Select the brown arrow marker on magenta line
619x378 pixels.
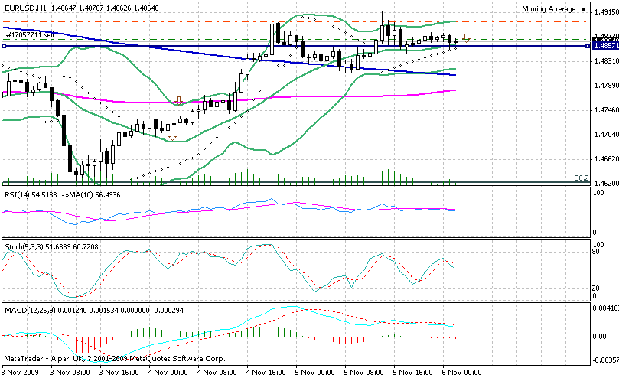coord(179,100)
